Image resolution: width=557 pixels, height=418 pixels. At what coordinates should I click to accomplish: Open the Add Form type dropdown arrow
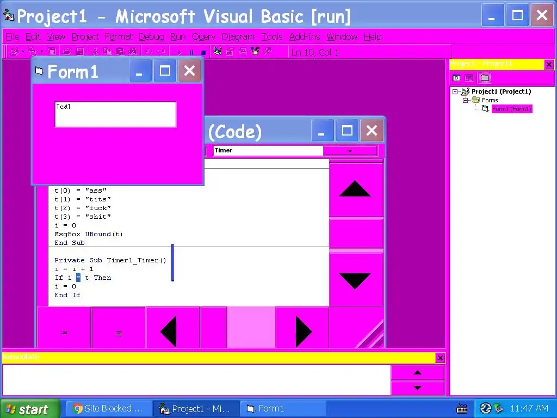(x=41, y=52)
